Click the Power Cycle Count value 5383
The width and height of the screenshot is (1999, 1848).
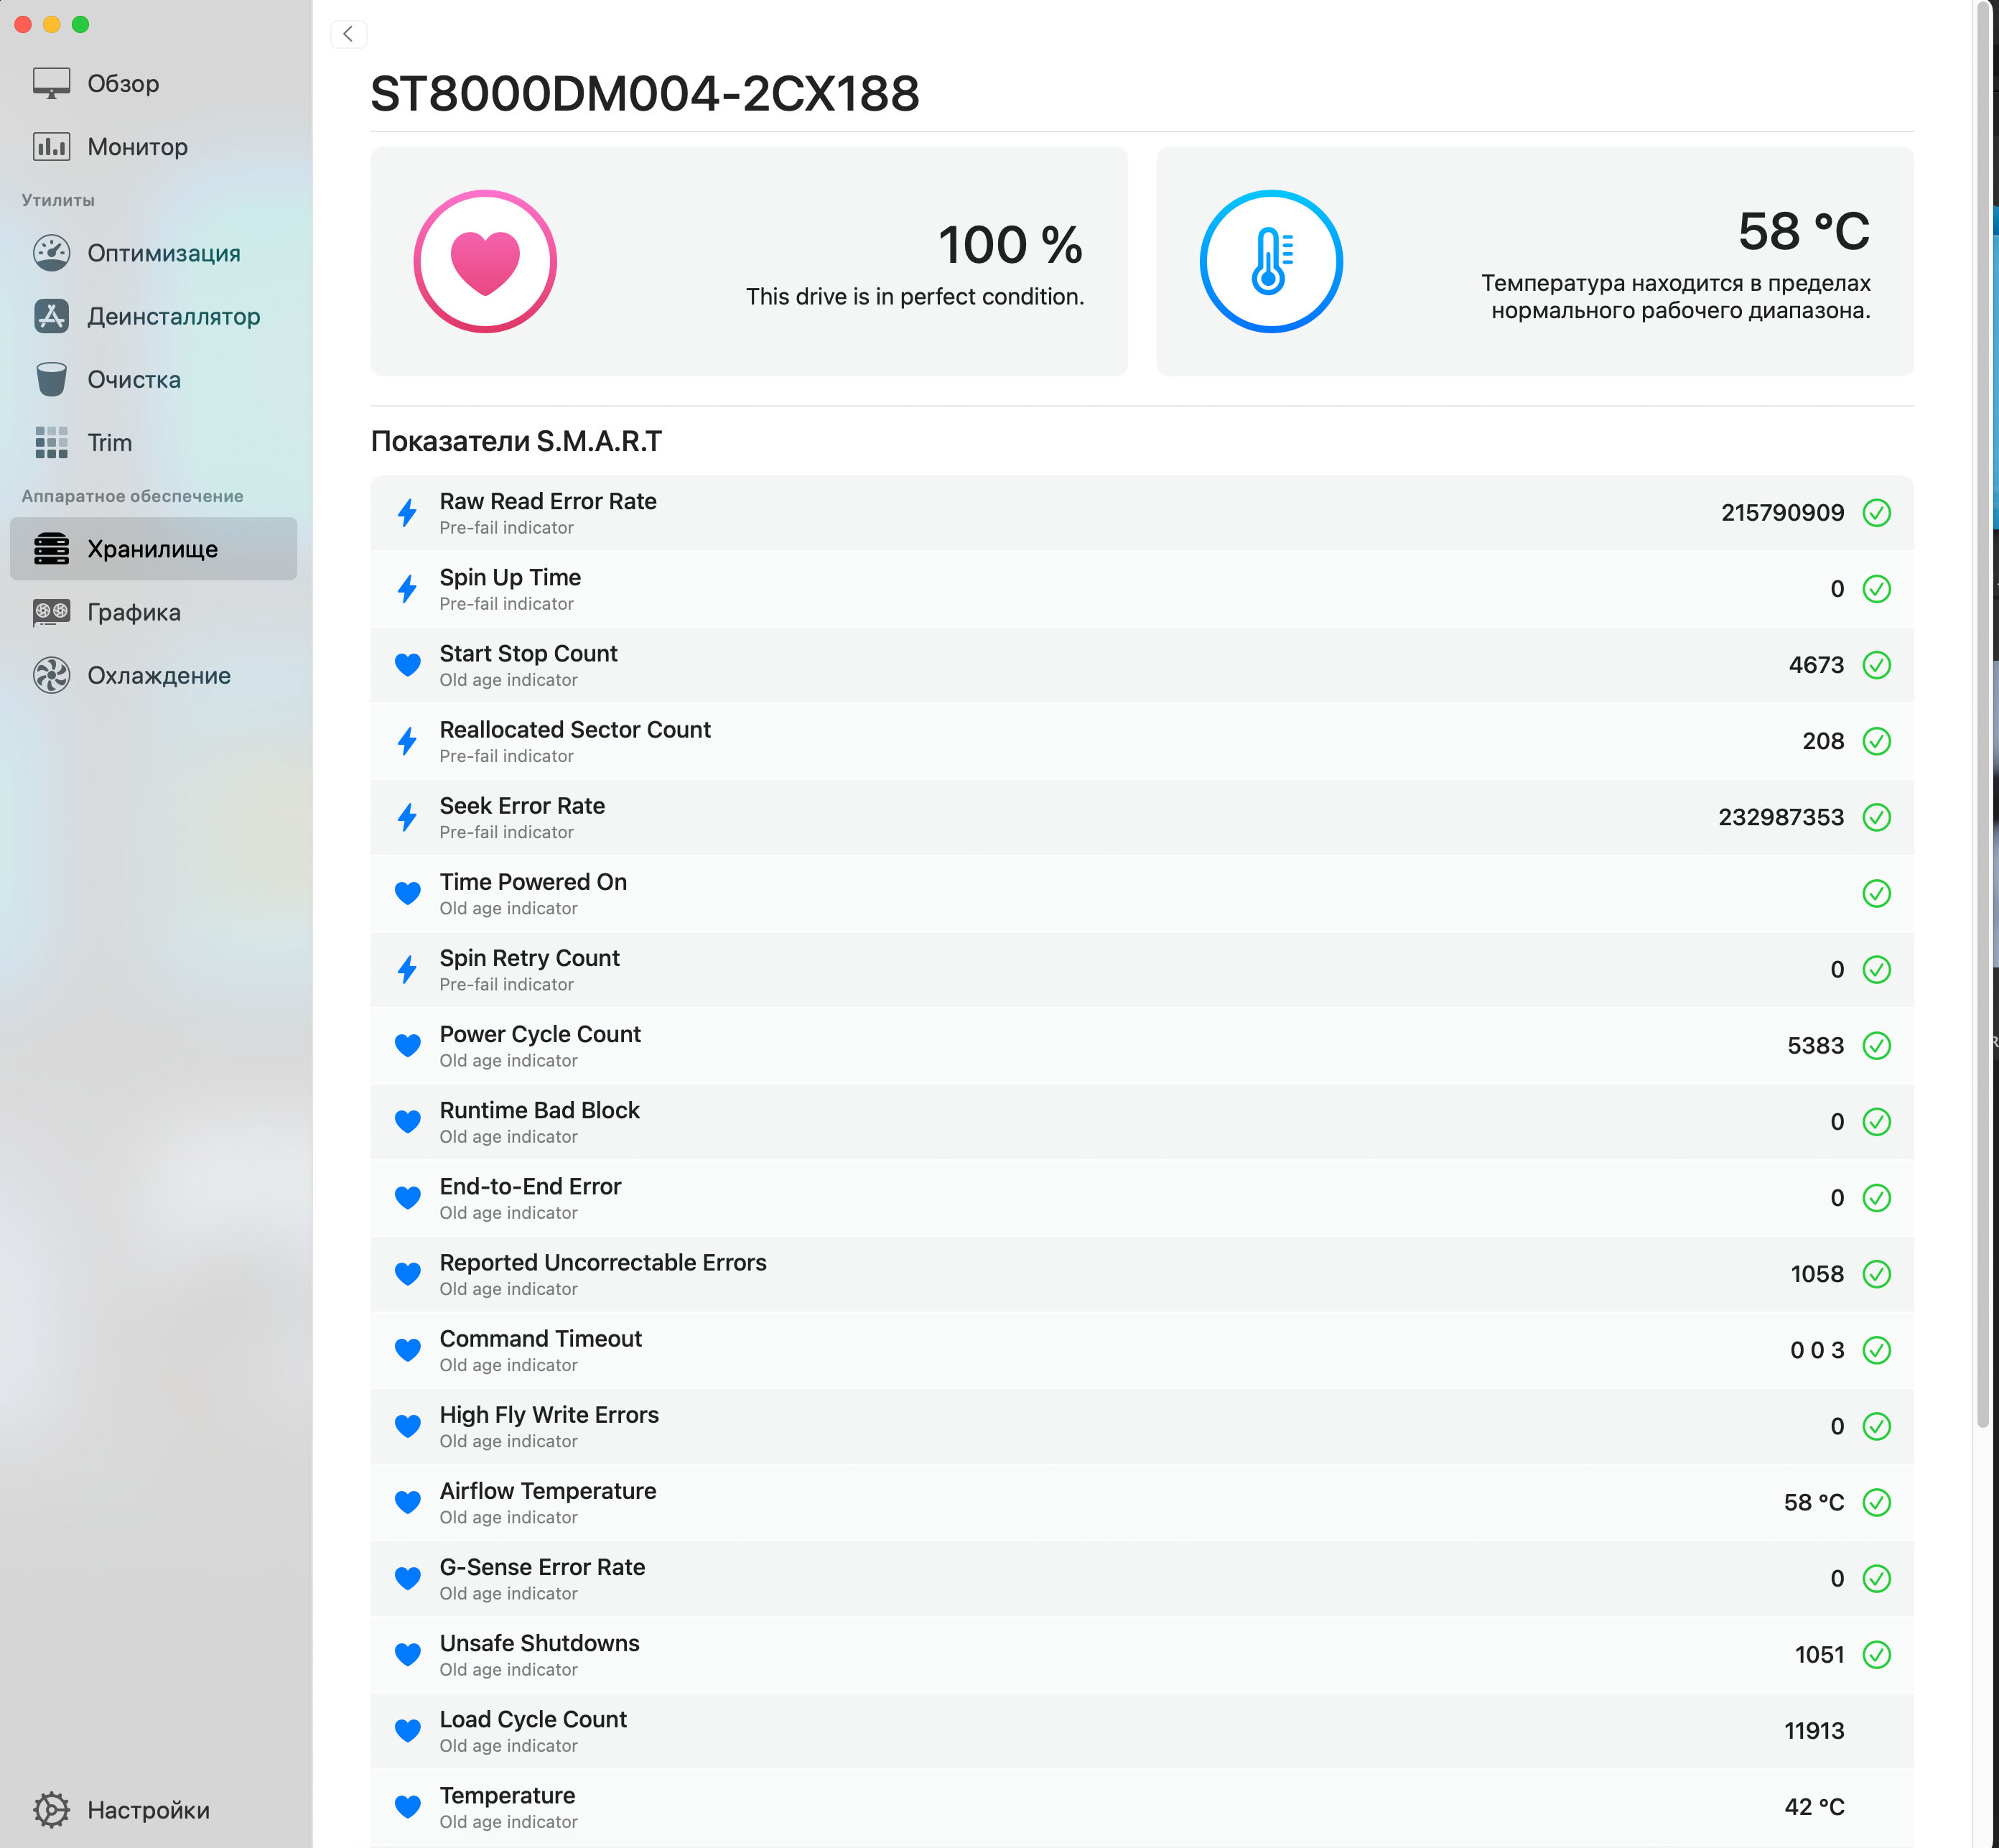click(1815, 1045)
